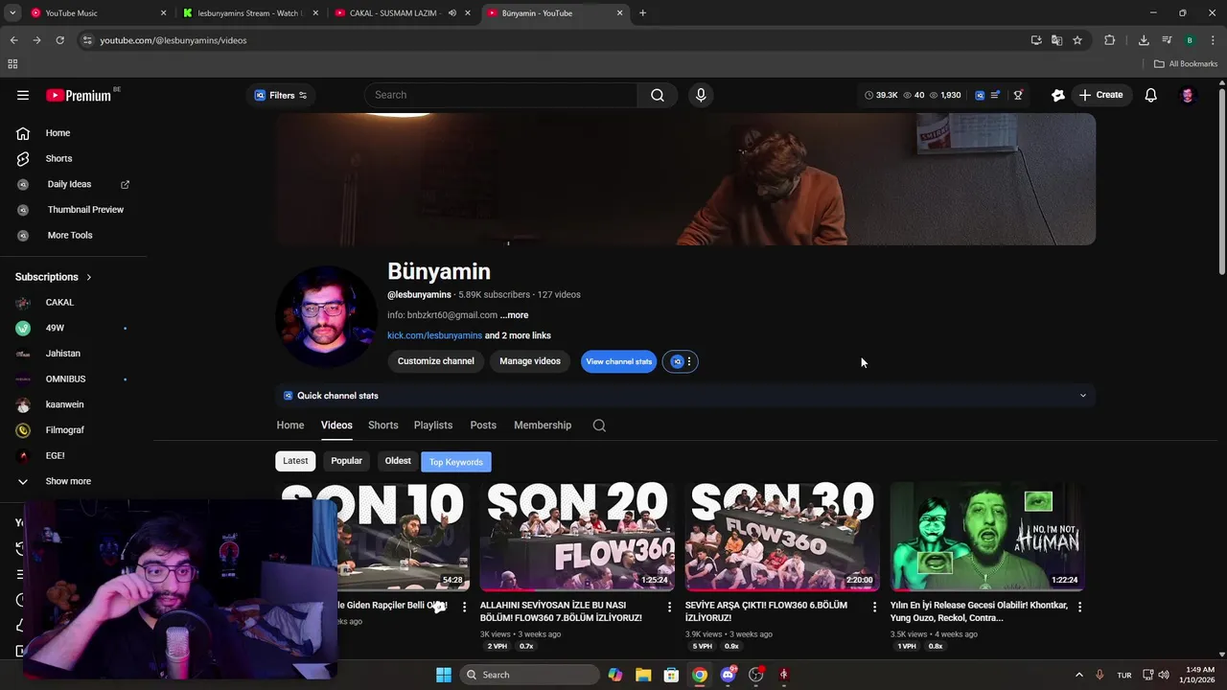Open Chrome downloads icon
This screenshot has width=1227, height=690.
click(1144, 40)
